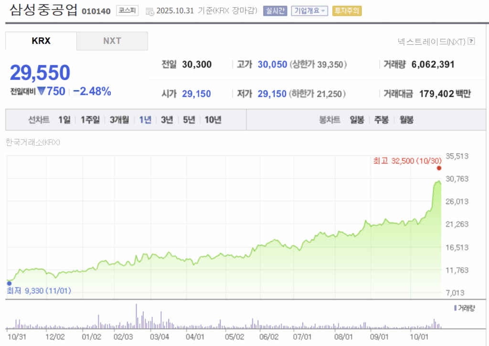Select the 1주일 line chart period

click(x=90, y=120)
